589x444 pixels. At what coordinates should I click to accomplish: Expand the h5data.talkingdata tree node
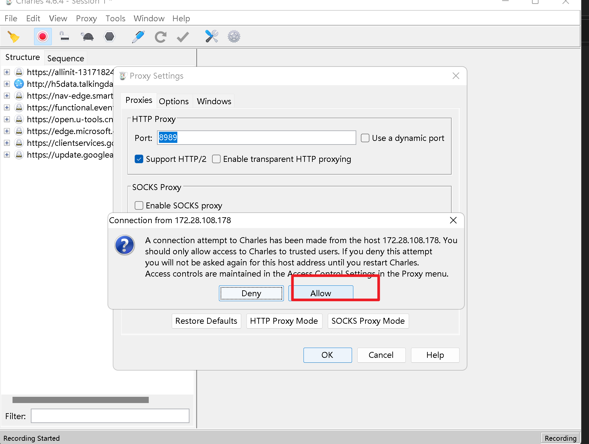pos(7,84)
